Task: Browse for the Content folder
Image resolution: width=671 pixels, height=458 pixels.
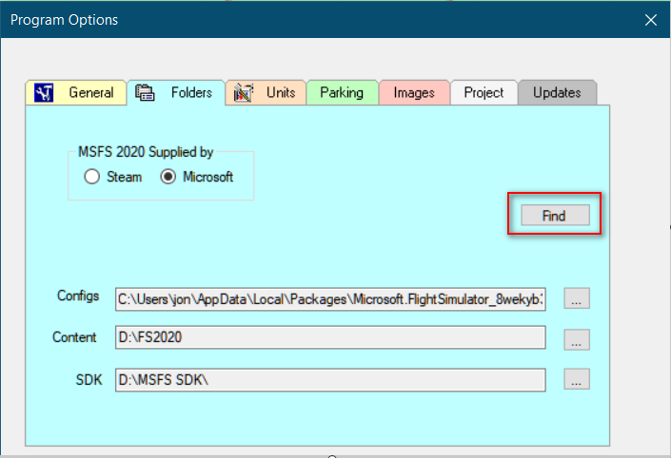Action: 577,339
